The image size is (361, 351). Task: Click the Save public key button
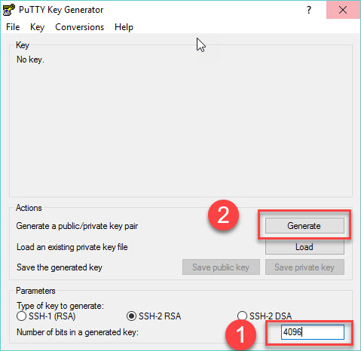point(221,267)
